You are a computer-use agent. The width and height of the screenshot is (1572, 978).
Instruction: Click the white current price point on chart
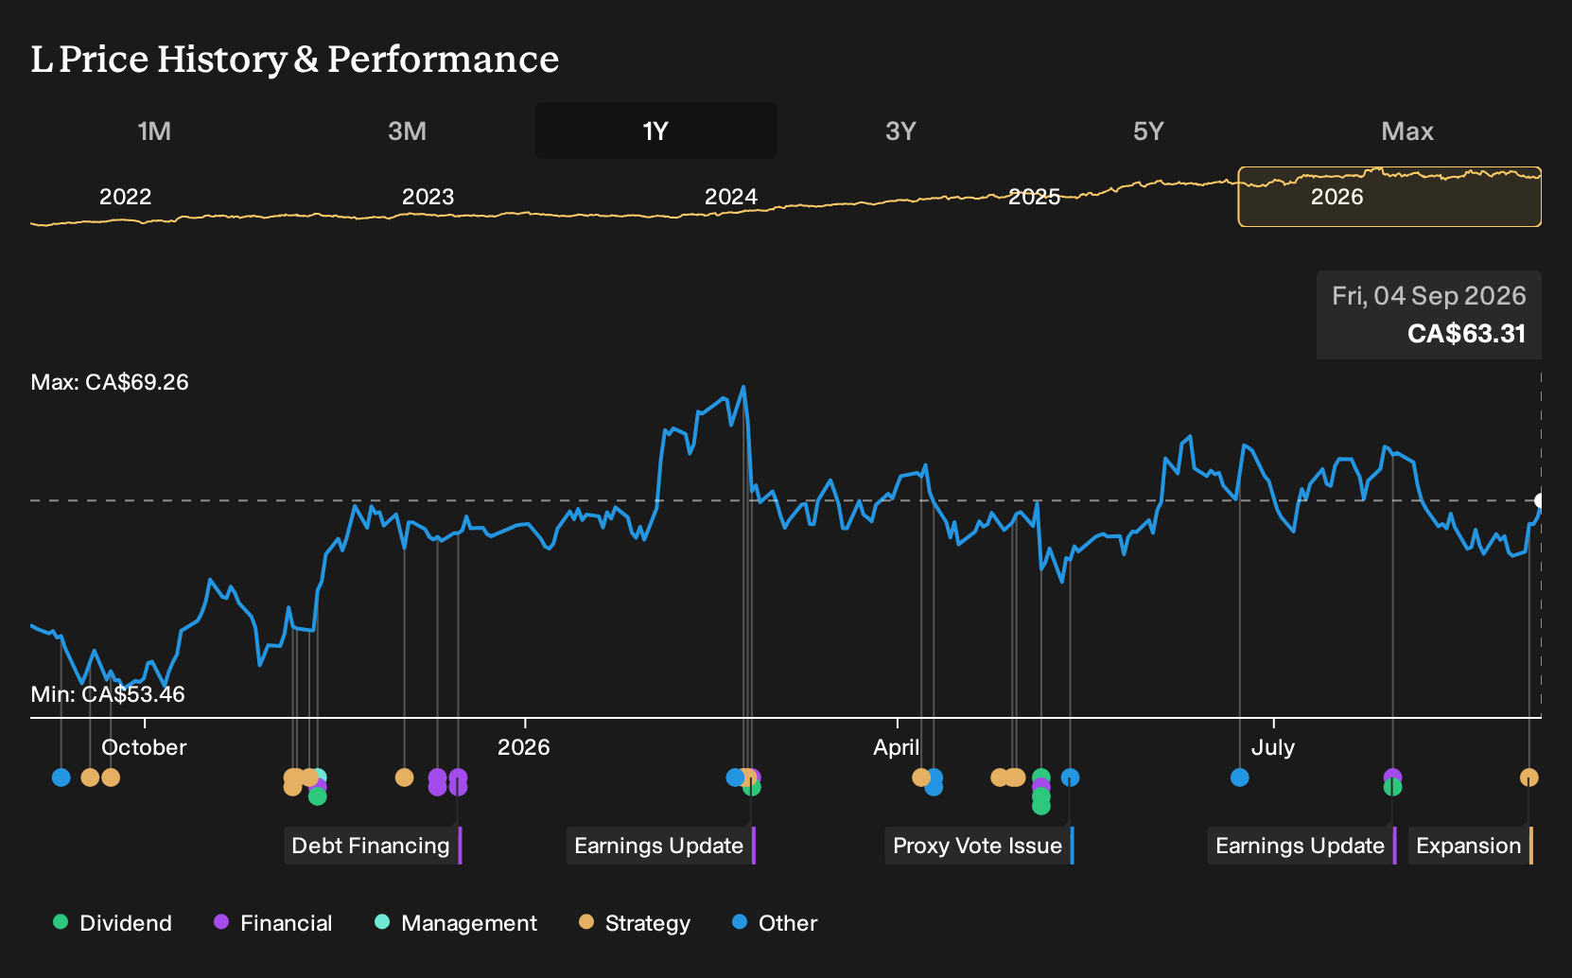(1540, 500)
